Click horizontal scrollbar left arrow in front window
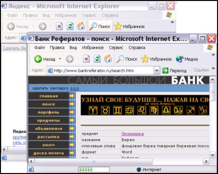Screen dimensions: 218x174 31,161
